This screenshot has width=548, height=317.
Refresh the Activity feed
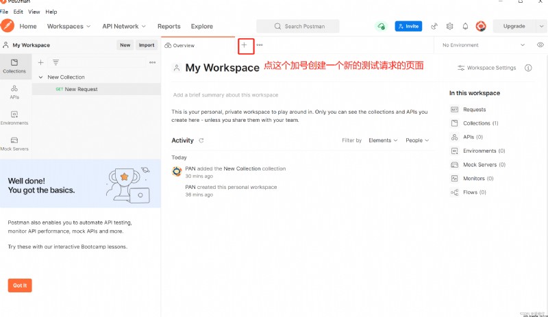pos(201,140)
